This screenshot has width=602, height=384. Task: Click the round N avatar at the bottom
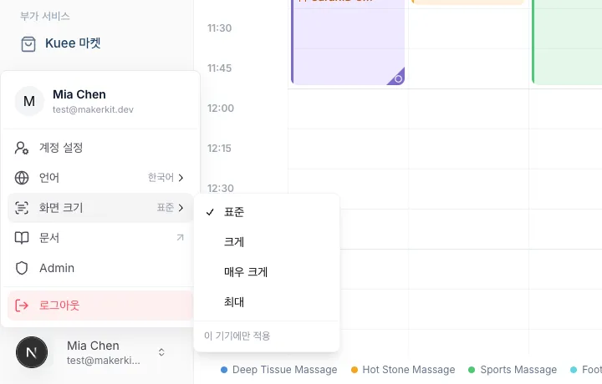pyautogui.click(x=32, y=352)
